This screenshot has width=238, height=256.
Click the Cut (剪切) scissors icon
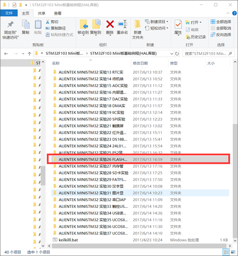pos(48,21)
